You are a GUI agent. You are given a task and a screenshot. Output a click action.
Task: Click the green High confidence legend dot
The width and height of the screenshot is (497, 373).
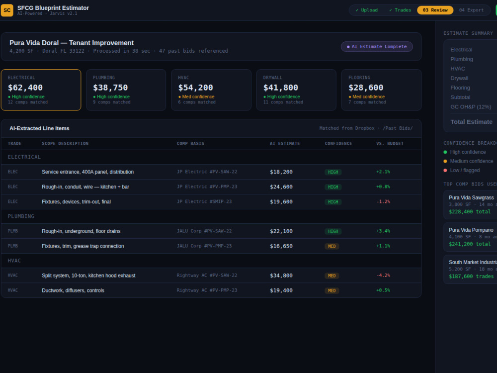point(445,152)
